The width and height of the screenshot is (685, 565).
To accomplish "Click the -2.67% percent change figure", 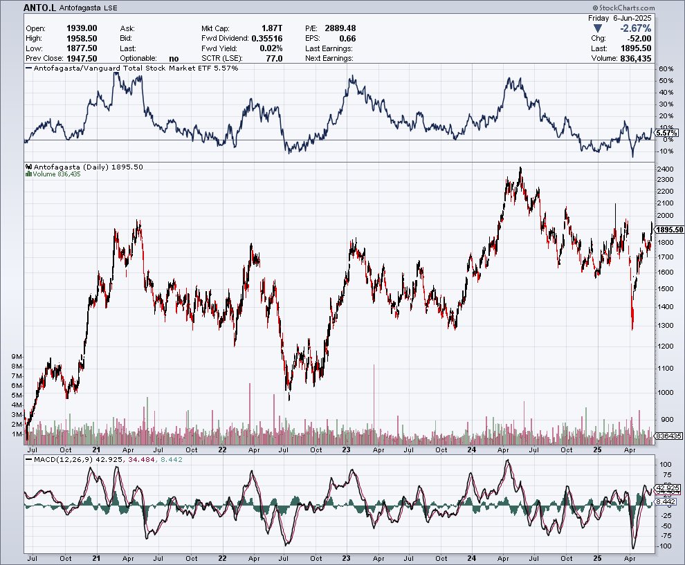I will tap(636, 28).
